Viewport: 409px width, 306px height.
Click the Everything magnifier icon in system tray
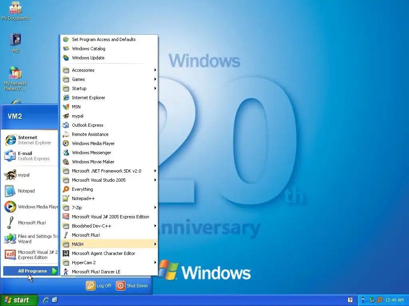(x=379, y=300)
